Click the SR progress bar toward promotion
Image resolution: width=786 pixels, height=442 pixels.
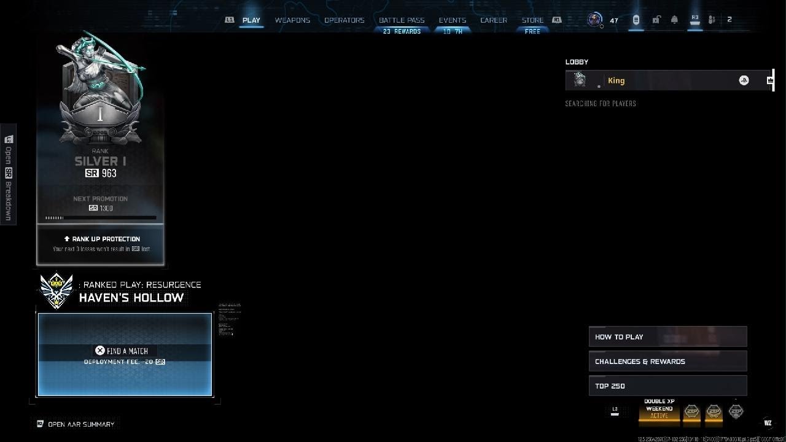coord(101,217)
